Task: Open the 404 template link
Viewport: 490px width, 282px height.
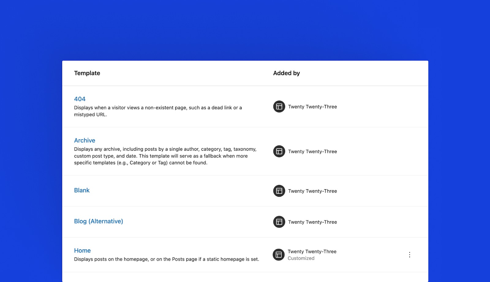Action: pyautogui.click(x=80, y=99)
